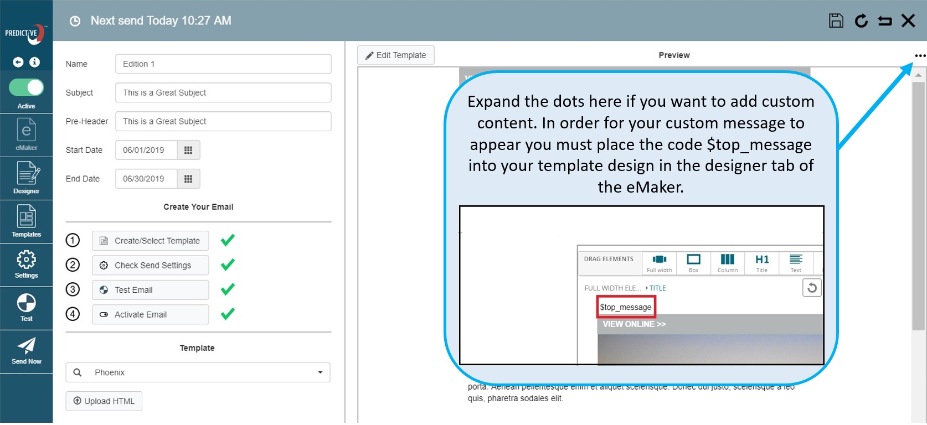Viewport: 927px width, 425px height.
Task: Click the Send Now paper plane
Action: pos(27,351)
